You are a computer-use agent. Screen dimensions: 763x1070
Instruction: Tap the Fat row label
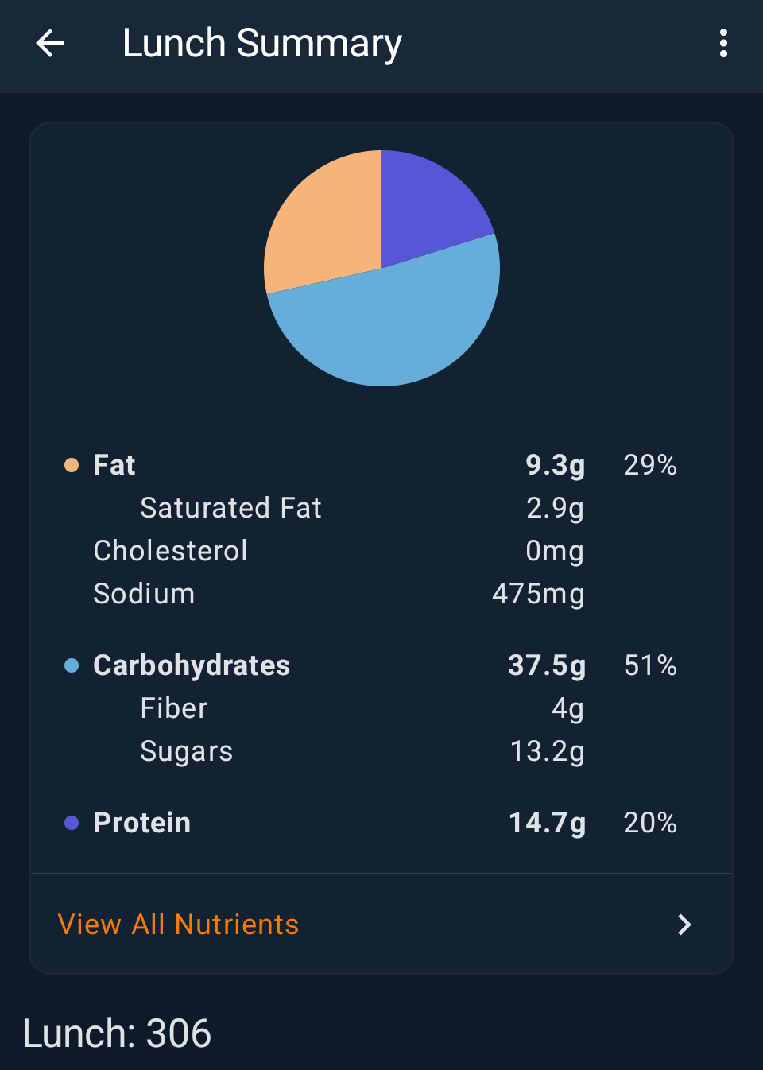[114, 465]
